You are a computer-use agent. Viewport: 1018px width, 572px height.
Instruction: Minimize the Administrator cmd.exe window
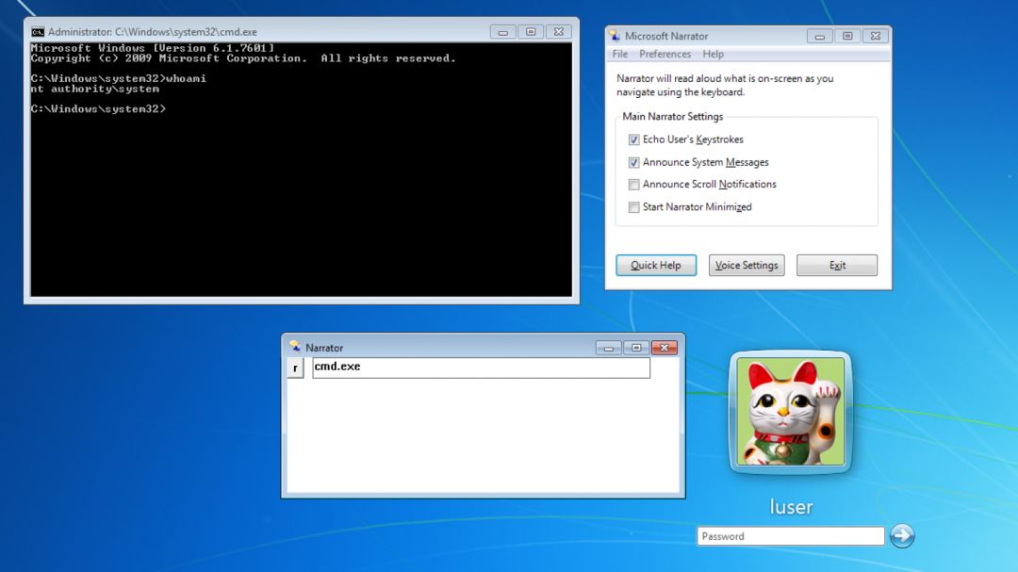click(503, 32)
